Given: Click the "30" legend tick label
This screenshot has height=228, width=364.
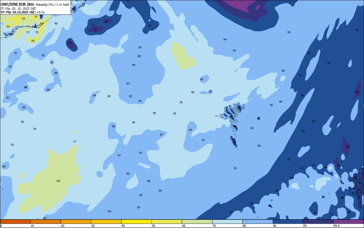Looking at the screenshot, I should pos(93,226).
